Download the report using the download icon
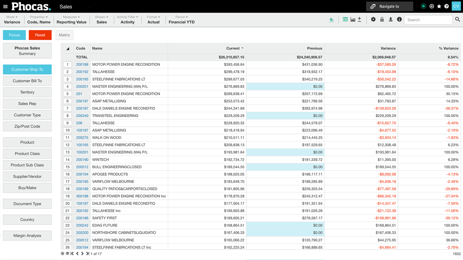 pyautogui.click(x=390, y=19)
